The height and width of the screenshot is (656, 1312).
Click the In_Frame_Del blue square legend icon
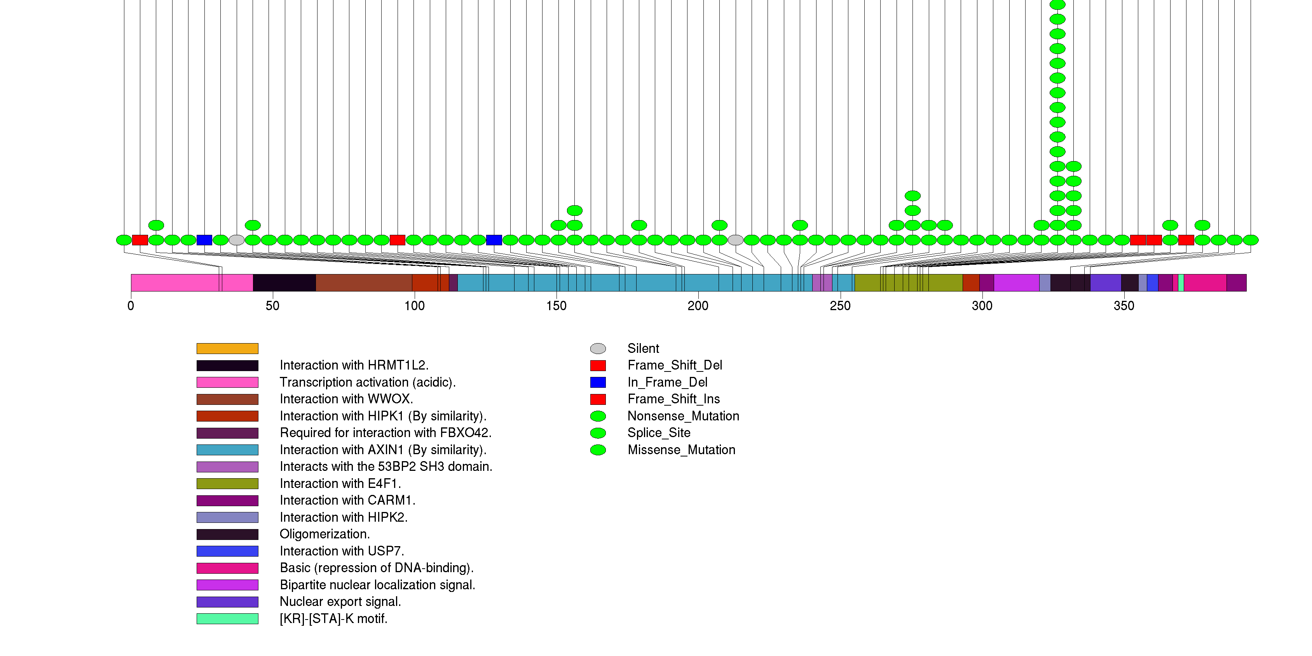tap(598, 382)
